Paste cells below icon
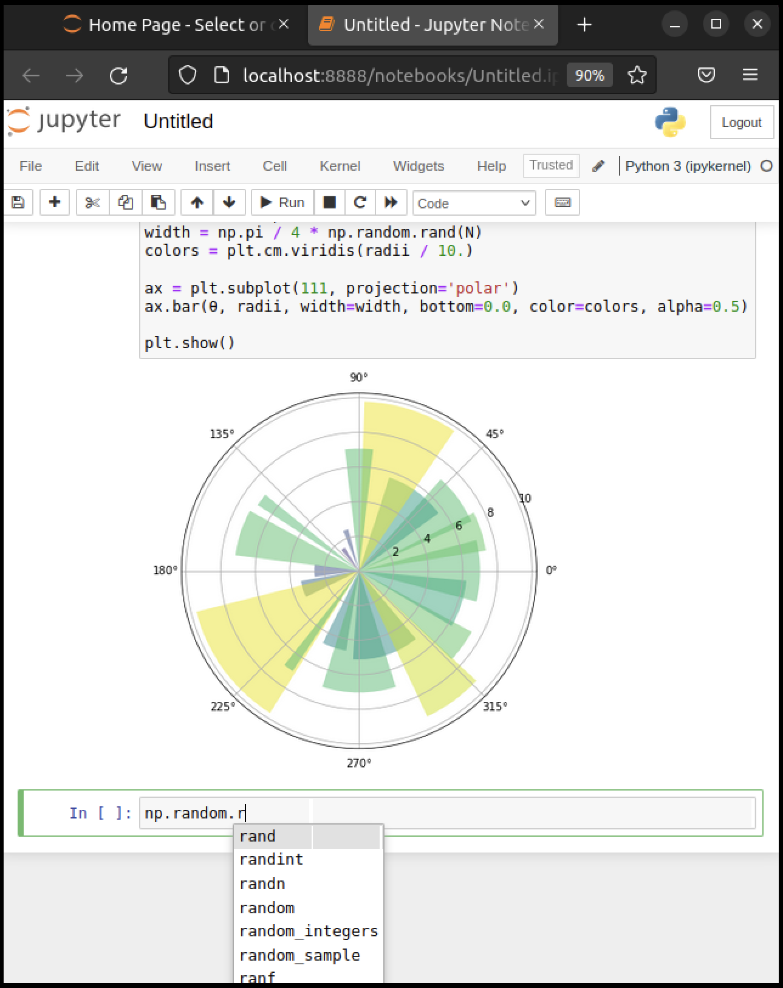The width and height of the screenshot is (783, 988). click(159, 202)
